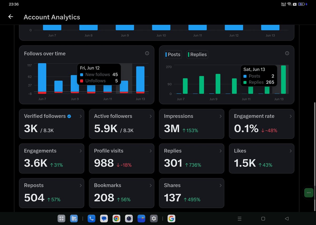Select the Jun 7 bar in Follows chart
Viewport: 316px width, 225px height.
point(42,78)
